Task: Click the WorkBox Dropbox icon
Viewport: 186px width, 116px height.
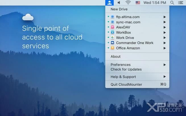Action: point(112,32)
